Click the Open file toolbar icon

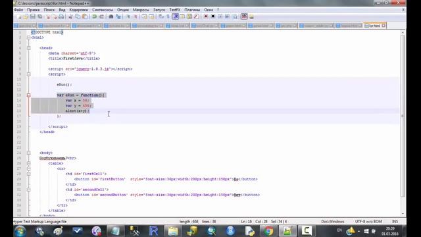(26, 16)
